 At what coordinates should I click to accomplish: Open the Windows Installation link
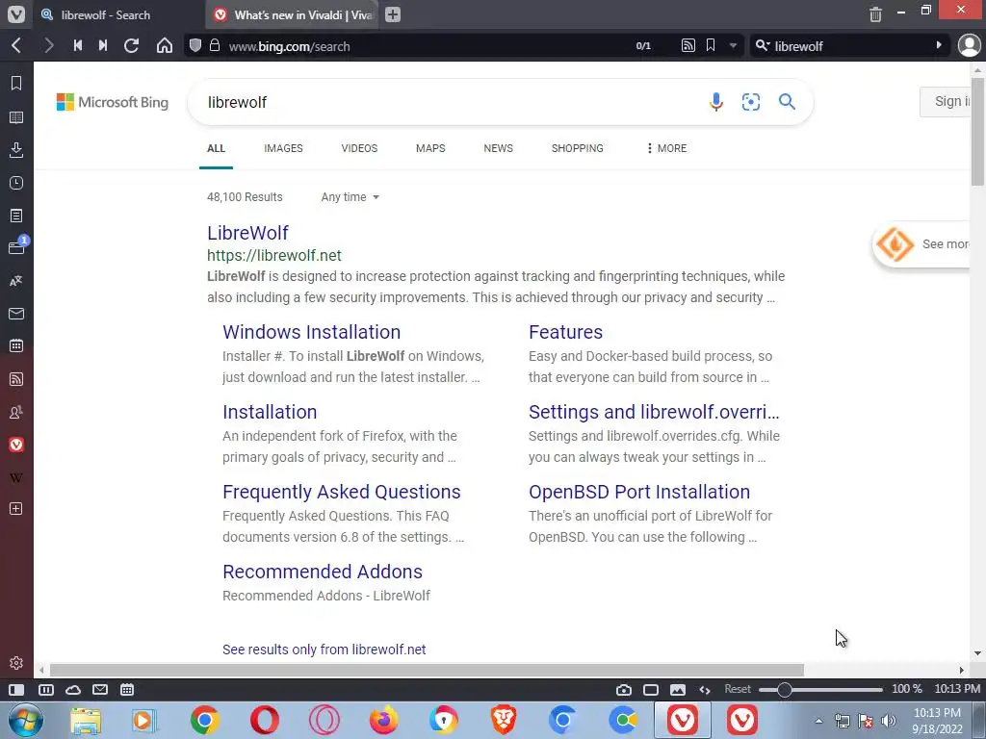click(311, 332)
